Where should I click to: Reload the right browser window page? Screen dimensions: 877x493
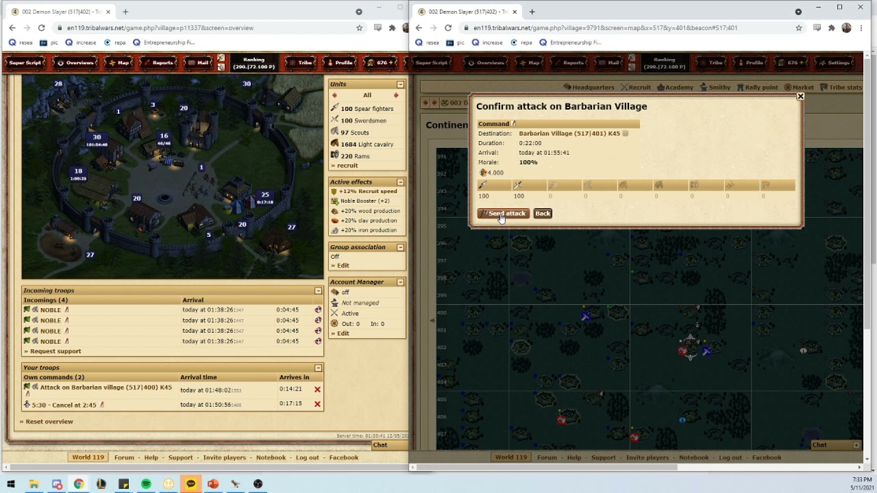(x=448, y=28)
